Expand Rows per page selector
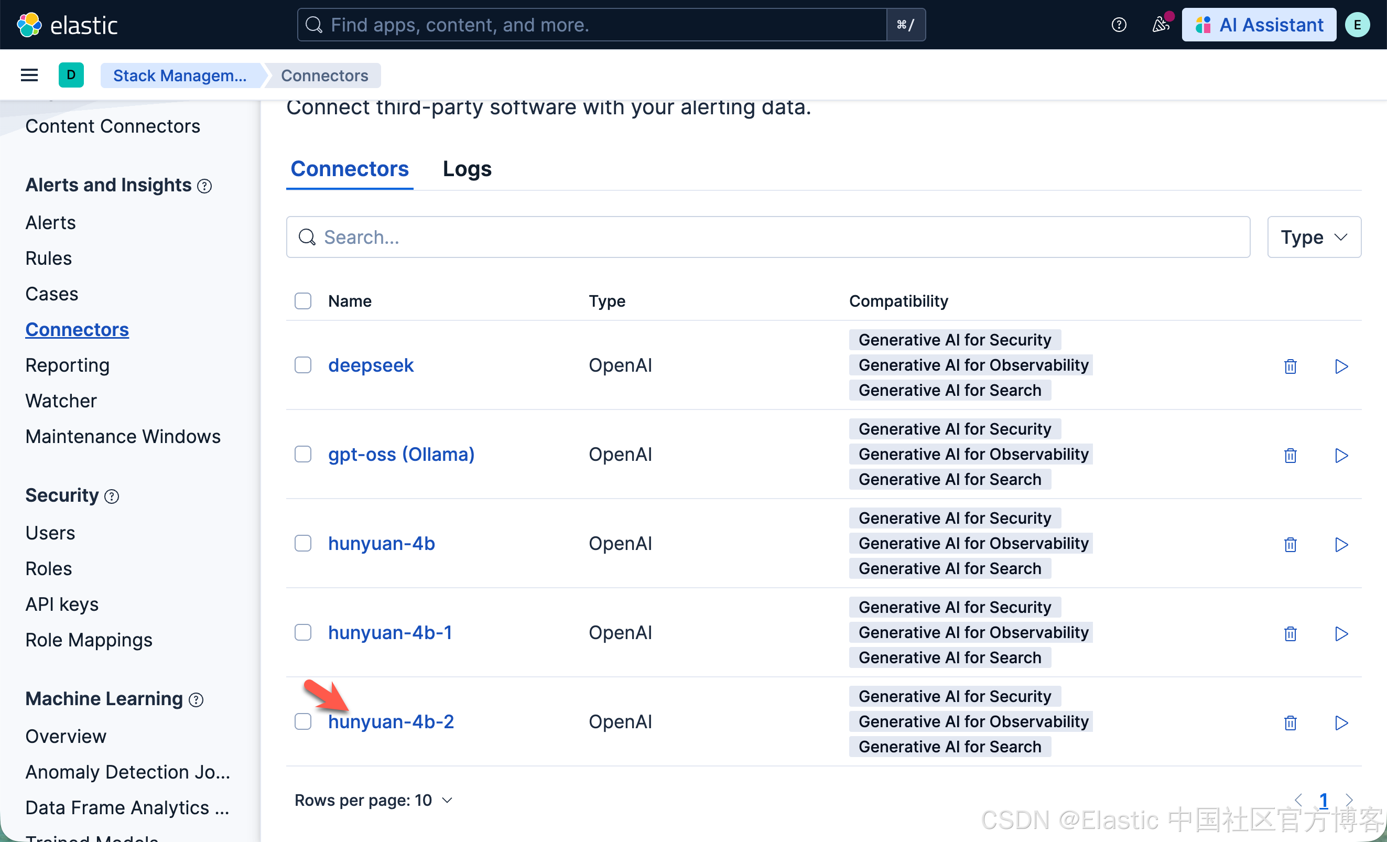This screenshot has height=842, width=1387. [x=373, y=800]
